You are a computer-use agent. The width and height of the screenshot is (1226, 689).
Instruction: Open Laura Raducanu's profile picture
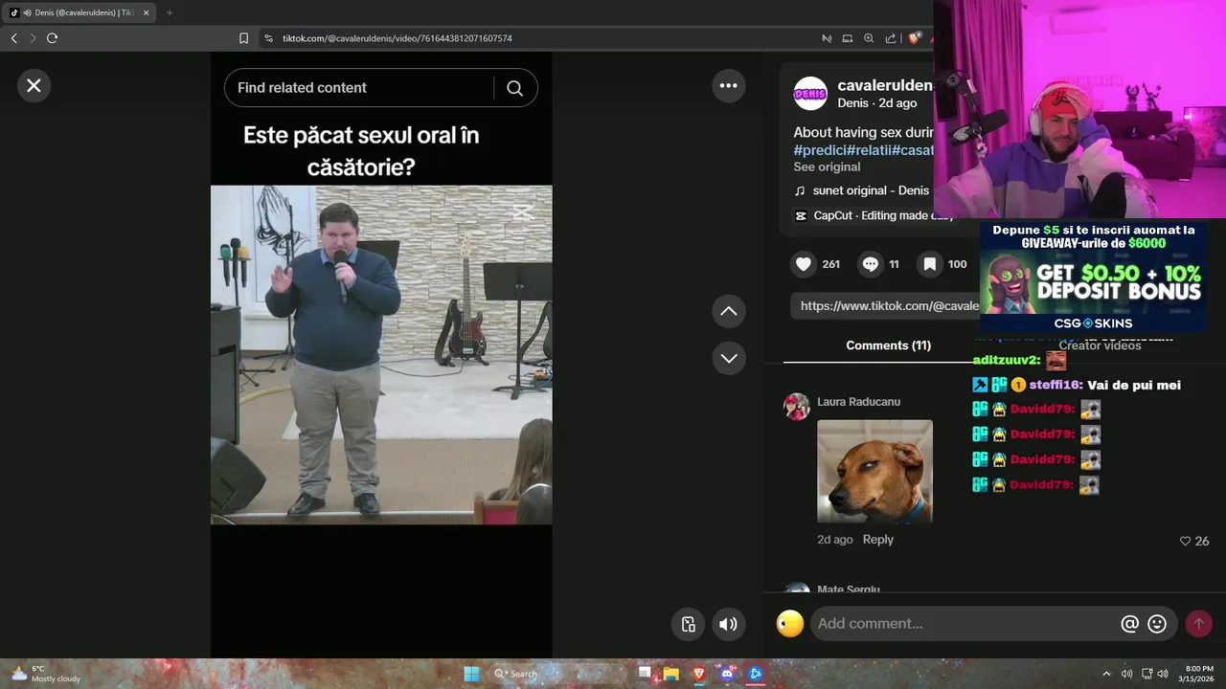click(x=797, y=407)
